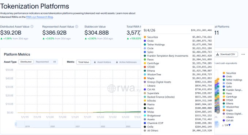
Task: Click the Platform Metrics heading
Action: pos(17,54)
